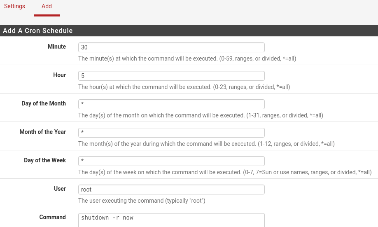The width and height of the screenshot is (378, 227).
Task: Click the Minute input field
Action: [x=171, y=47]
